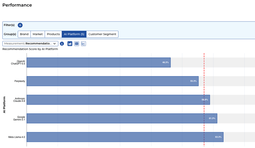Open the measurement info icon
The image size is (255, 148).
[62, 44]
